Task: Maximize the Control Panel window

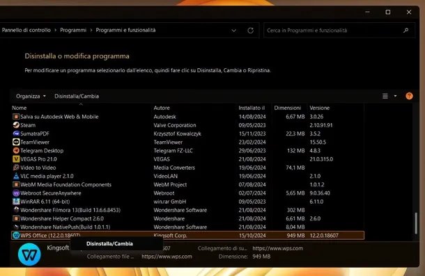Action: pos(388,13)
